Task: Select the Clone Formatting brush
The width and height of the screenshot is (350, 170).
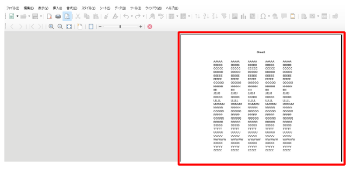Action: [106, 16]
